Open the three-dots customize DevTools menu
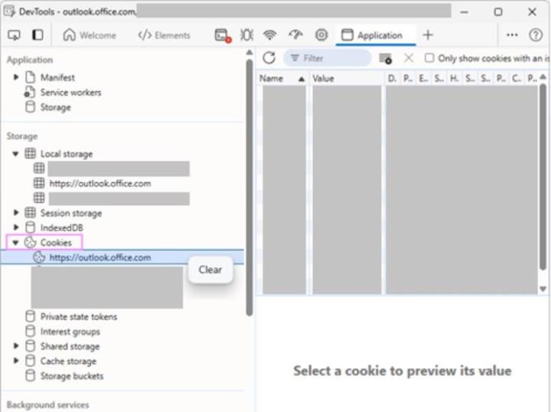551x412 pixels. (512, 34)
